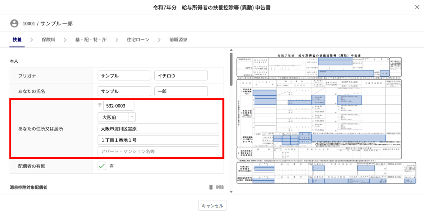Go to the 基・配・特・所 tab
Image resolution: width=424 pixels, height=216 pixels.
91,40
